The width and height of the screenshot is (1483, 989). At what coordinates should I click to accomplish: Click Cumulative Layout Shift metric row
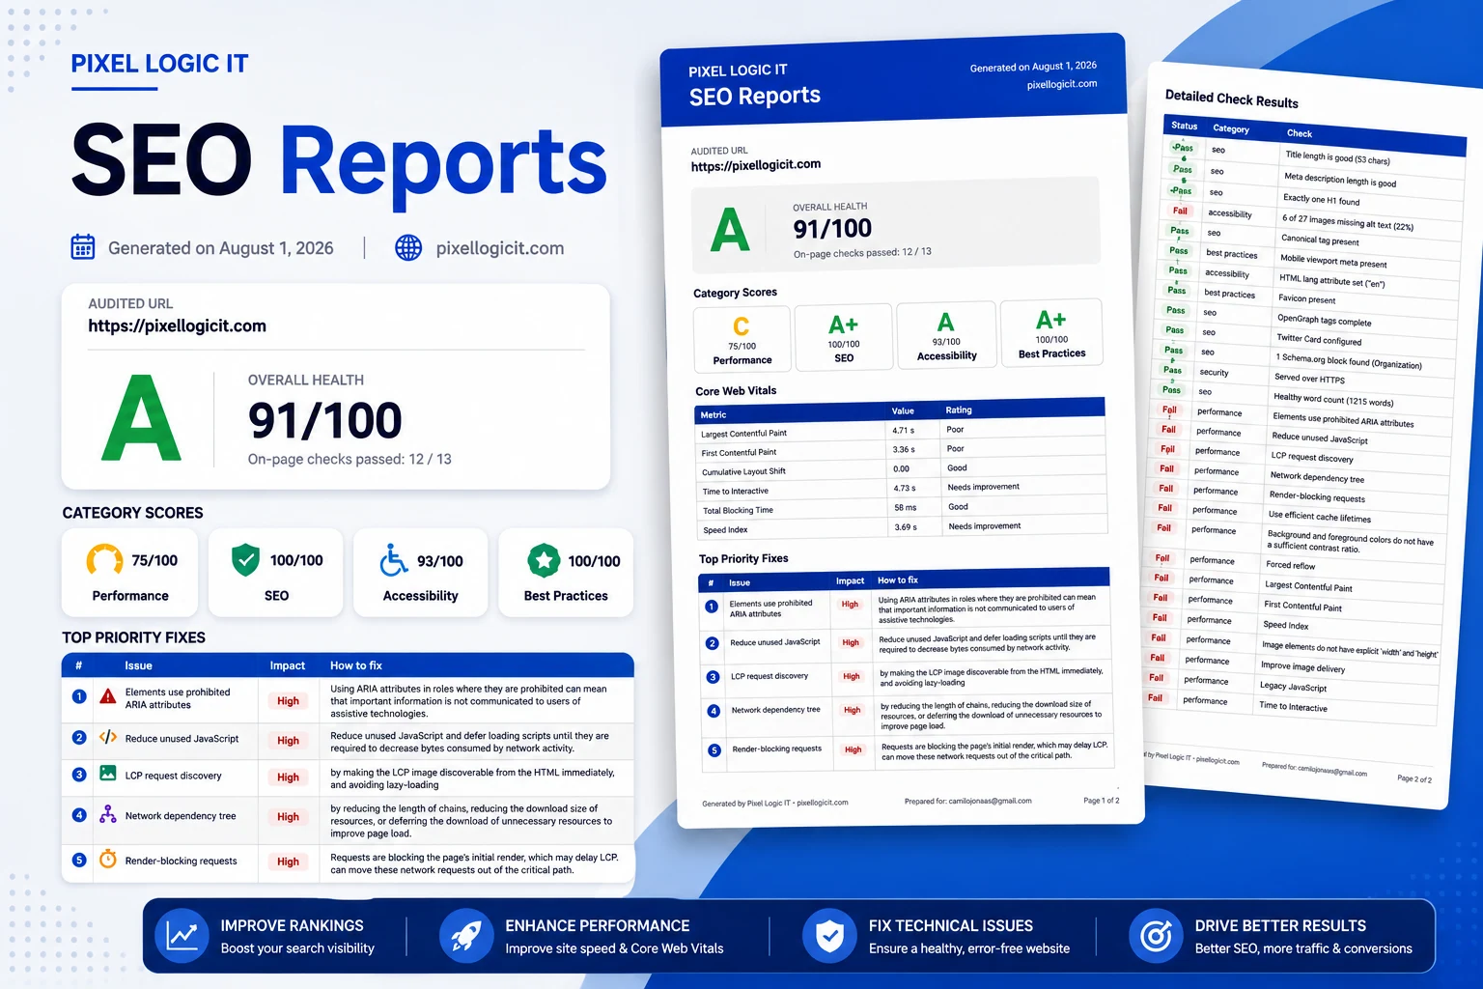pyautogui.click(x=901, y=469)
